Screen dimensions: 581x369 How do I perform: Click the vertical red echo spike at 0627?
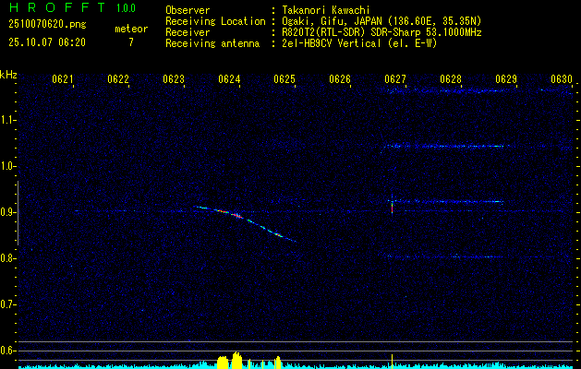[392, 208]
